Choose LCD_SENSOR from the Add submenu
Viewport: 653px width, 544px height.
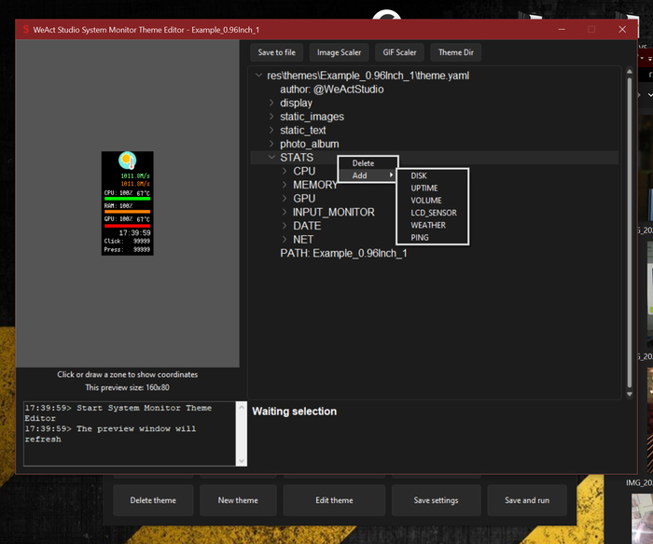(x=434, y=213)
